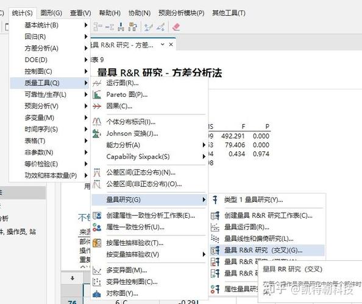Image resolution: width=362 pixels, height=304 pixels.
Task: Select 个体分布标识(I)... menu item
Action: click(149, 122)
